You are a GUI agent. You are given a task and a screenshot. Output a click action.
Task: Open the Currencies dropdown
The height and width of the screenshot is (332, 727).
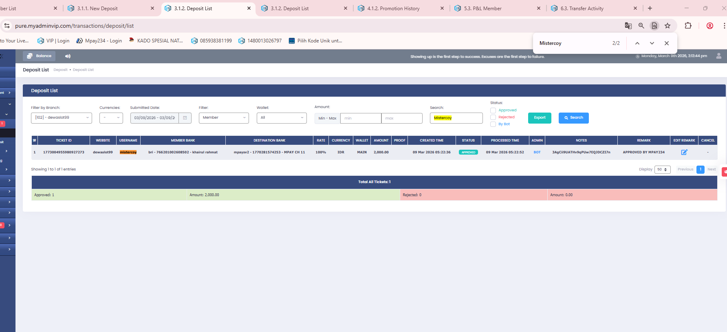111,118
